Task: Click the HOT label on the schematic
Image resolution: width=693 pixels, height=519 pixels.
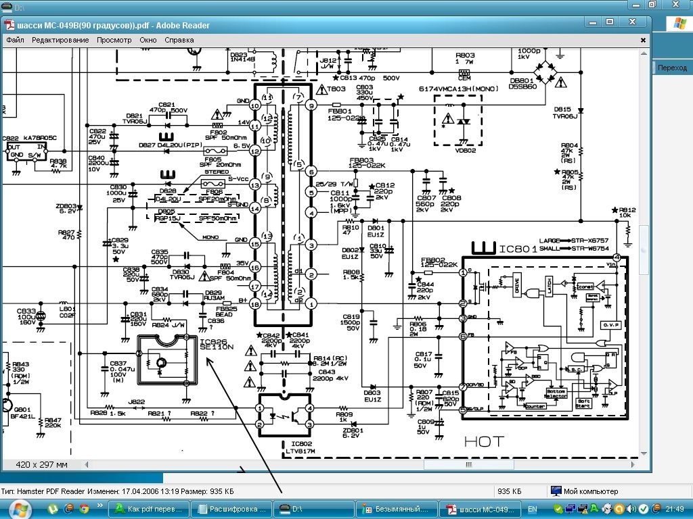Action: pyautogui.click(x=484, y=442)
